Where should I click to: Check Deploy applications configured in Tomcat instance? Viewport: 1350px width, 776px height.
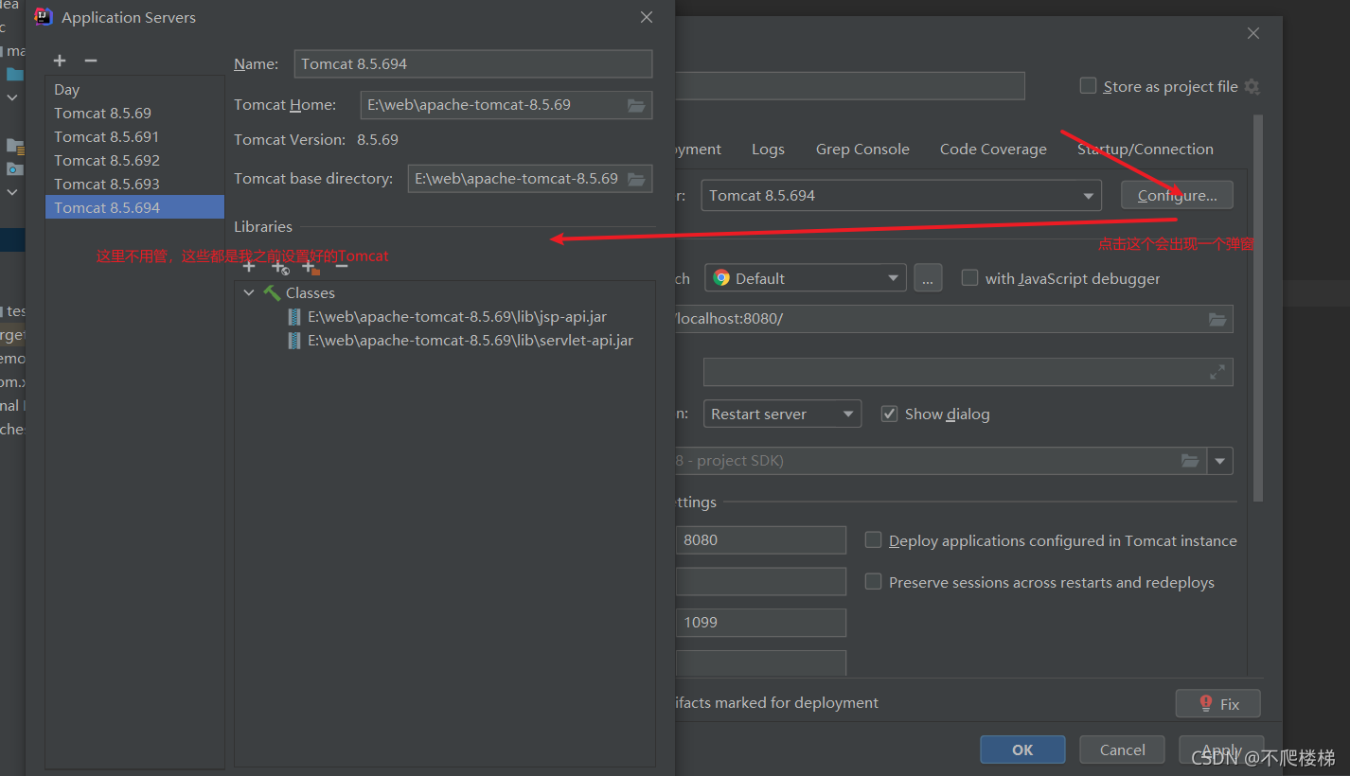click(873, 540)
